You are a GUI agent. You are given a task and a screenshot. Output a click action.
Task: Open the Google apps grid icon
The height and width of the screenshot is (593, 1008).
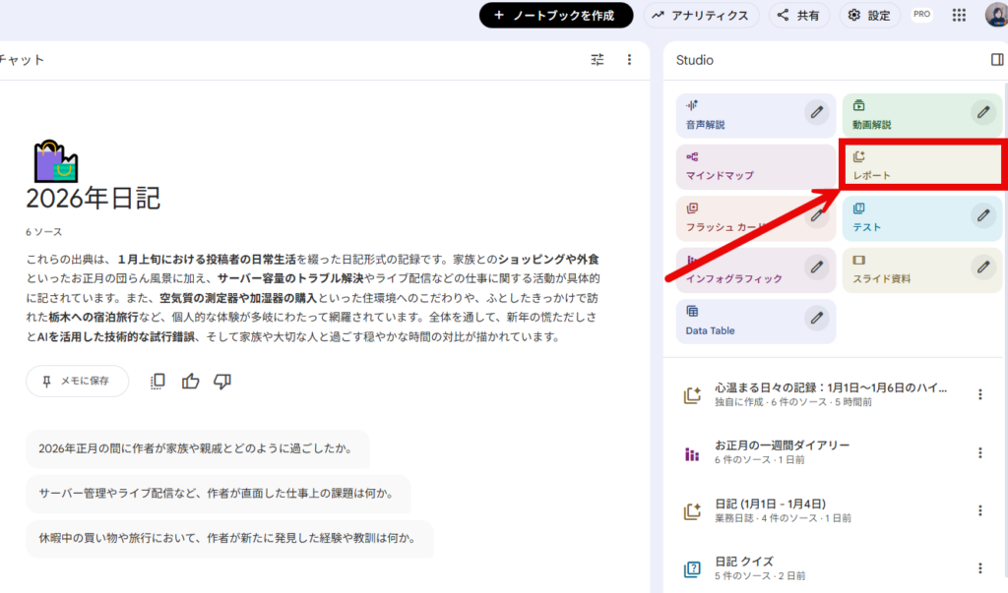click(x=959, y=15)
